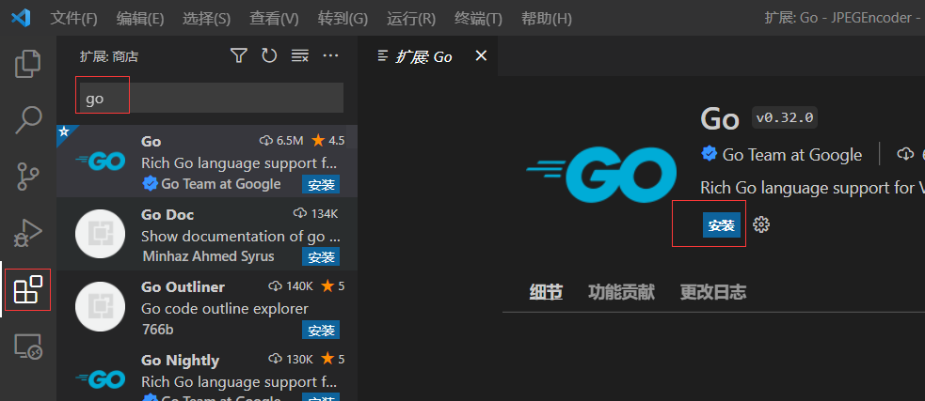Image resolution: width=925 pixels, height=401 pixels.
Task: Focus the extension search box containing go
Action: click(210, 98)
